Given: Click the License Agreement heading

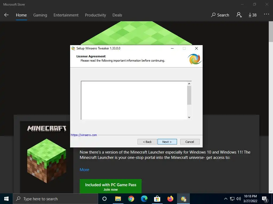Looking at the screenshot, I should (91, 56).
